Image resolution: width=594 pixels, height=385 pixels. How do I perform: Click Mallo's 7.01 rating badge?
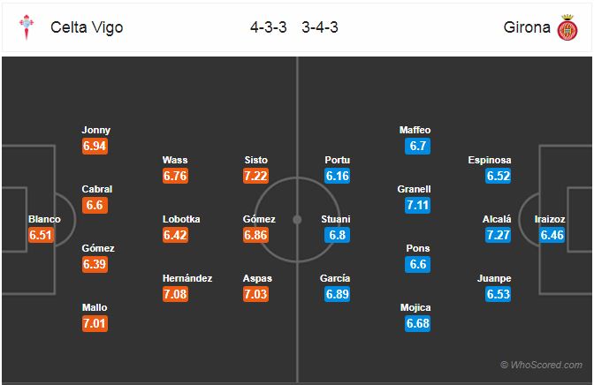tap(95, 323)
